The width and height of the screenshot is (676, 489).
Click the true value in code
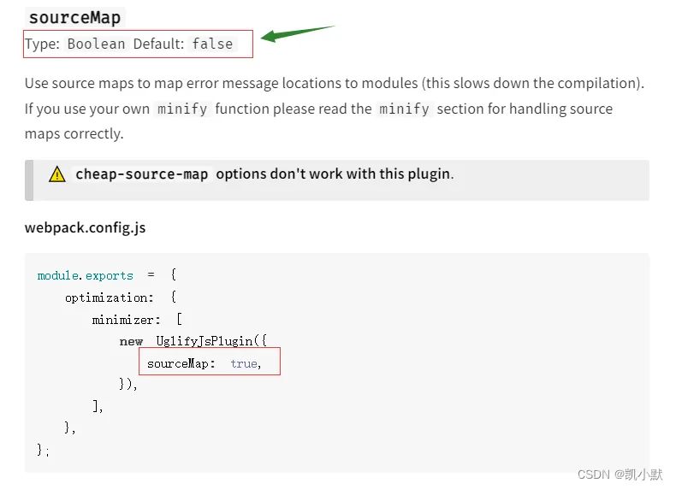246,364
